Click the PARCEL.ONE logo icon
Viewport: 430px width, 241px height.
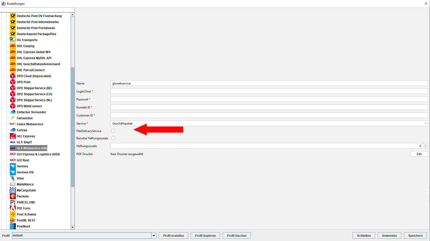click(x=13, y=202)
